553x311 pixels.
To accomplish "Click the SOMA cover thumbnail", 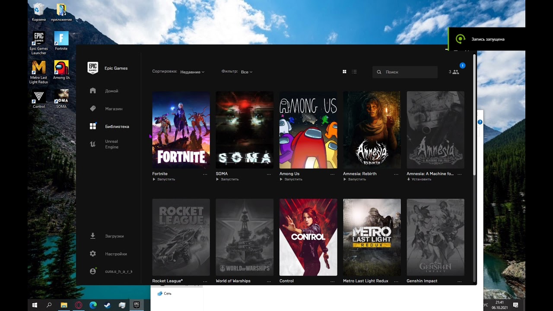I will pyautogui.click(x=245, y=130).
